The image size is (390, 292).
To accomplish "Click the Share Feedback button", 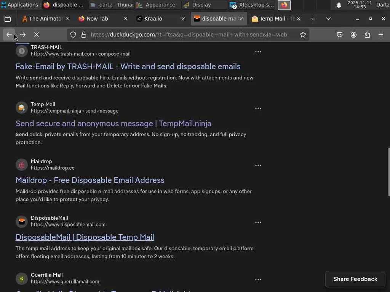I will tap(355, 279).
